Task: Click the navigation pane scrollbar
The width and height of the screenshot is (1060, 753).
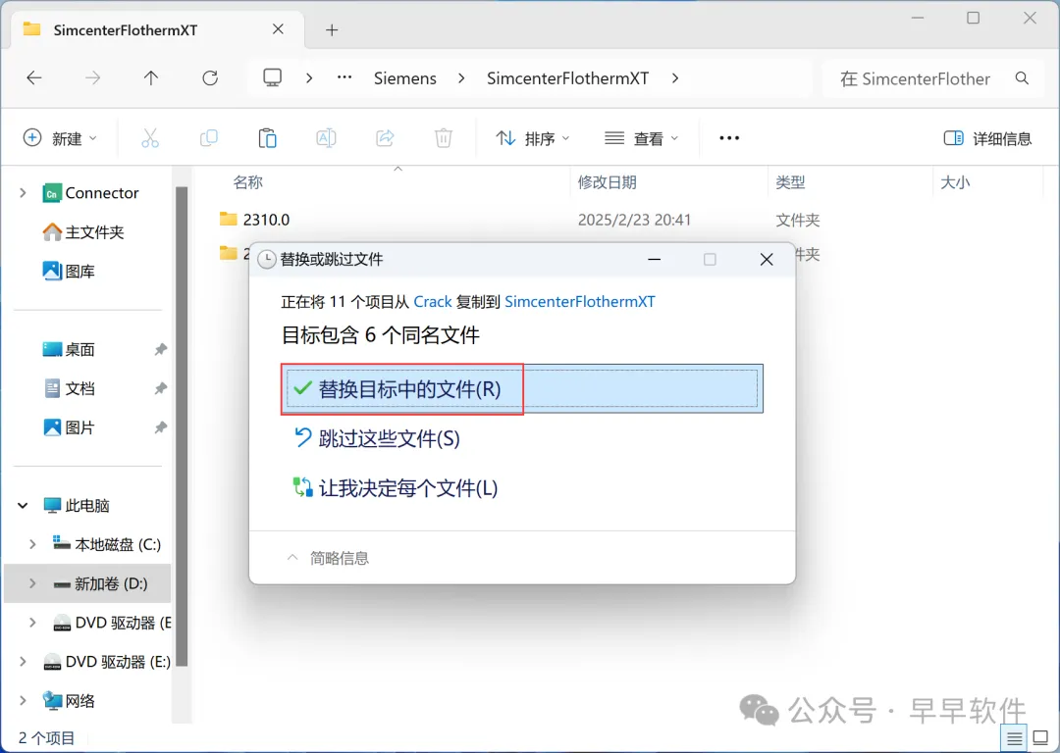Action: pyautogui.click(x=182, y=427)
